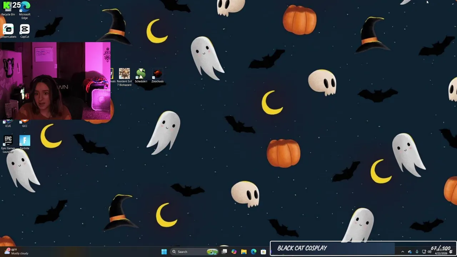This screenshot has height=257, width=457.
Task: Select the iCUE desktop shortcut label
Action: (8, 126)
